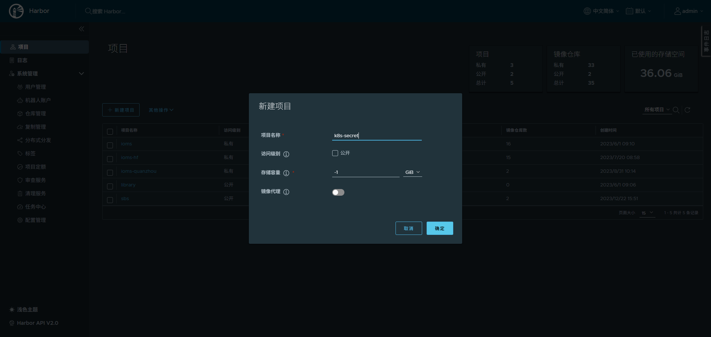The image size is (711, 337).
Task: Open the 默认 date format dropdown
Action: [x=638, y=11]
